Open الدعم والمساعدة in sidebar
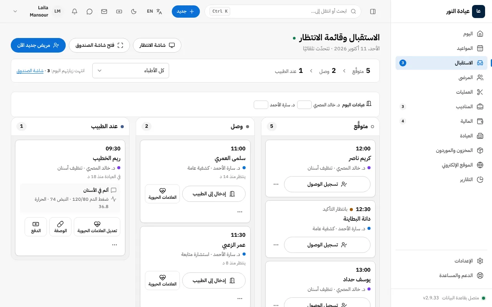The height and width of the screenshot is (307, 492). tap(441, 276)
